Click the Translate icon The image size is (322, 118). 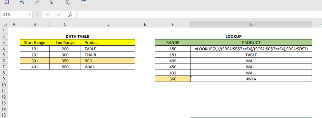(68, 3)
